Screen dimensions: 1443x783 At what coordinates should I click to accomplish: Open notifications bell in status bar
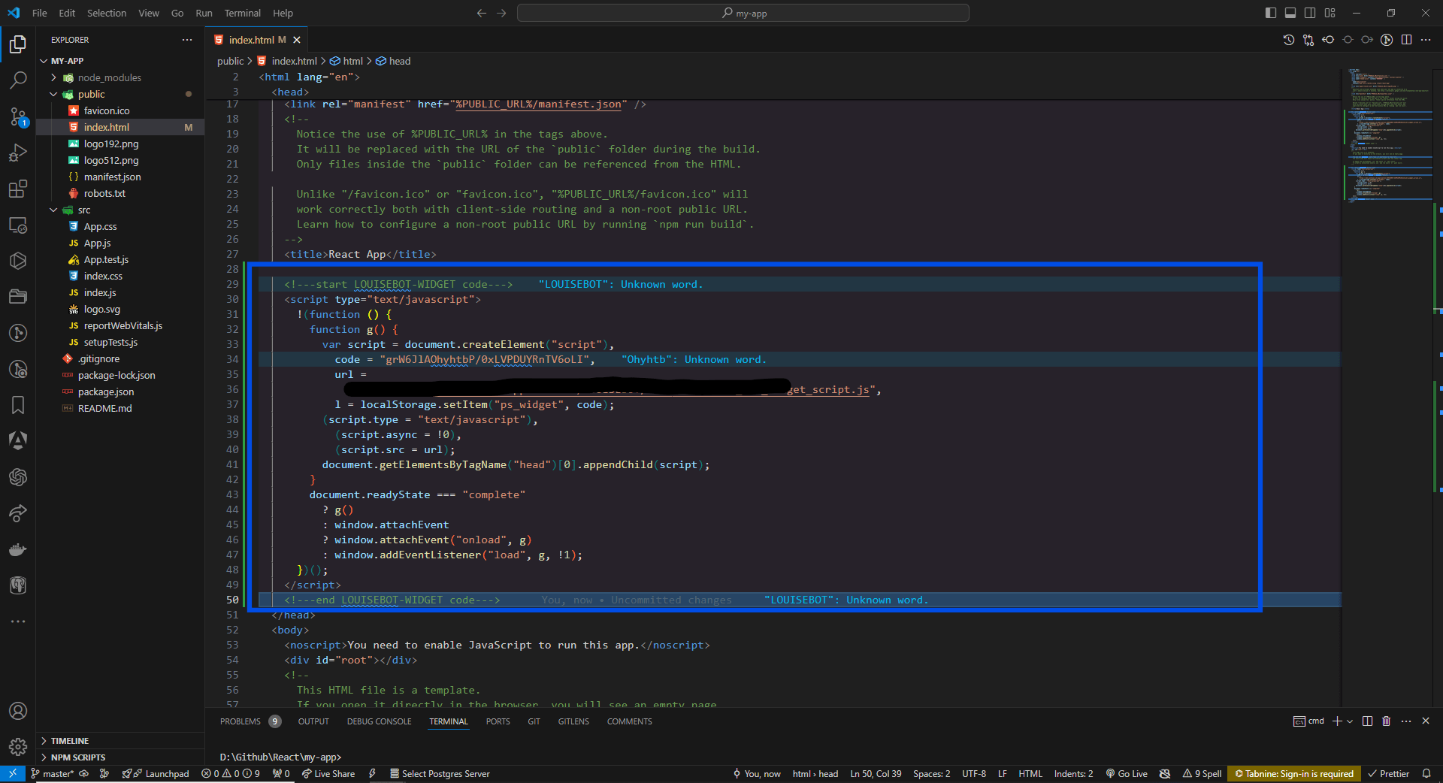pyautogui.click(x=1426, y=774)
